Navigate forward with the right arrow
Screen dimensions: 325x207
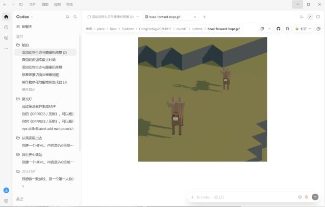pos(13,5)
